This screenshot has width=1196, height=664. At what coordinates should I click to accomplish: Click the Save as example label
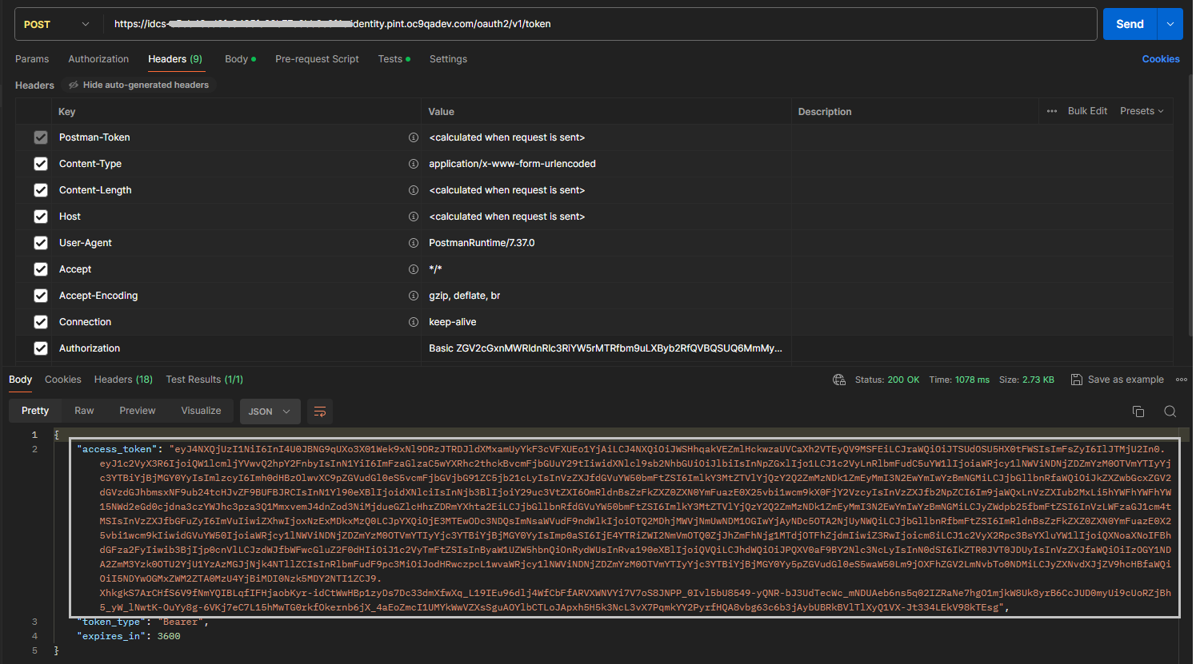[x=1126, y=380]
